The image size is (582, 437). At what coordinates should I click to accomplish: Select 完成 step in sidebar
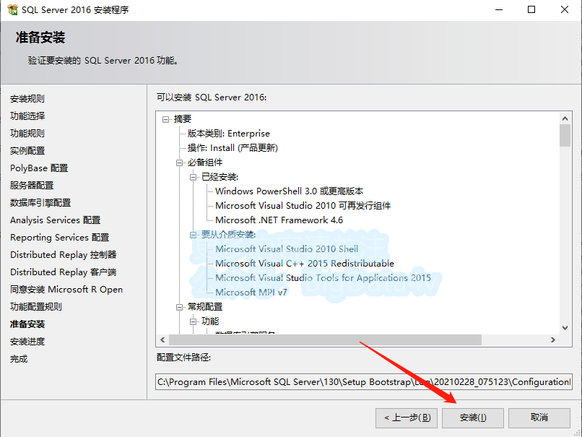tap(19, 359)
